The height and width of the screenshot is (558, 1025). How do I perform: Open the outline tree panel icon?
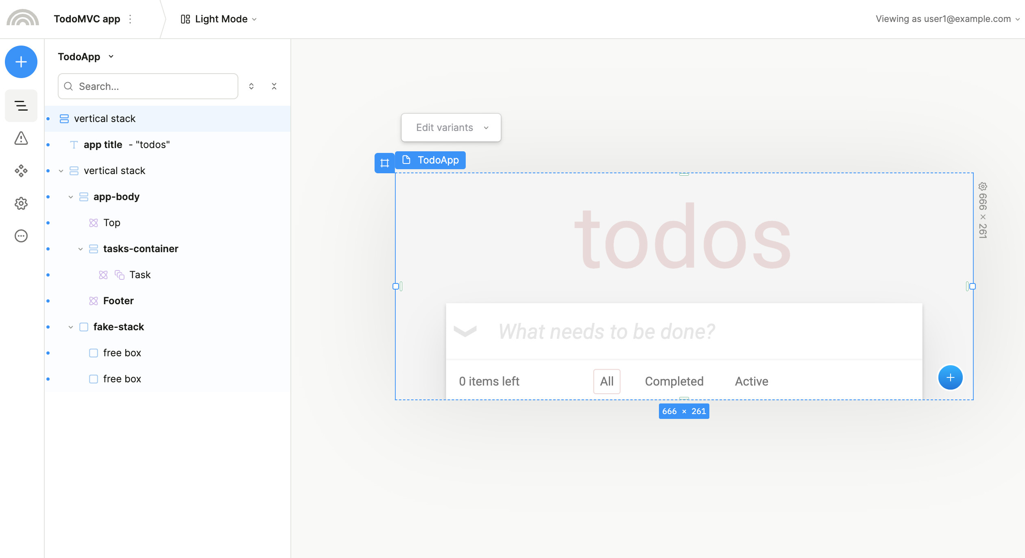pyautogui.click(x=21, y=106)
